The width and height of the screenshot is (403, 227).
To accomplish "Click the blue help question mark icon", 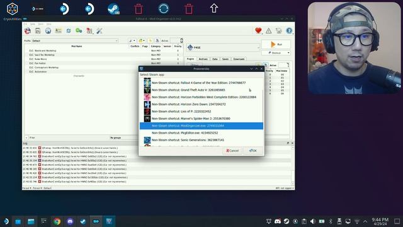I will click(x=289, y=31).
